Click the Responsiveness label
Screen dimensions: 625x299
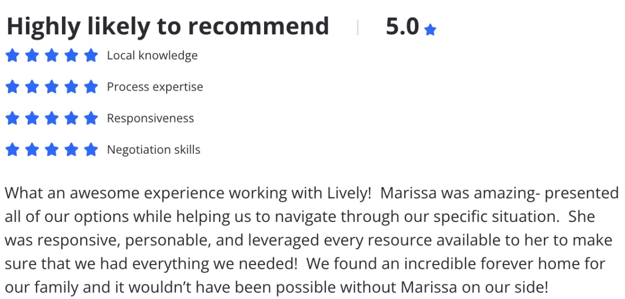[151, 118]
